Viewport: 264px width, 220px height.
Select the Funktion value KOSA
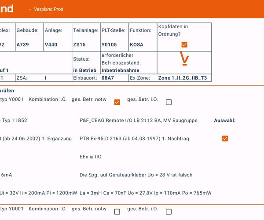click(136, 44)
